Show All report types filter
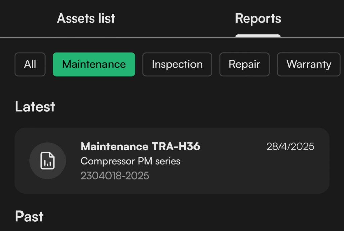This screenshot has width=344, height=231. (30, 64)
